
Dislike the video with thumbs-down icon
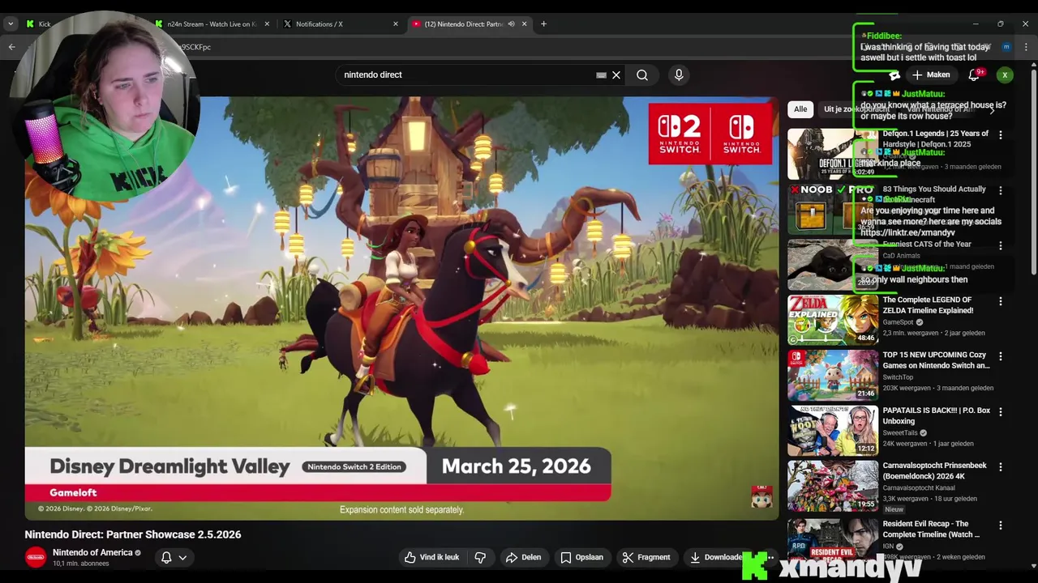click(480, 557)
